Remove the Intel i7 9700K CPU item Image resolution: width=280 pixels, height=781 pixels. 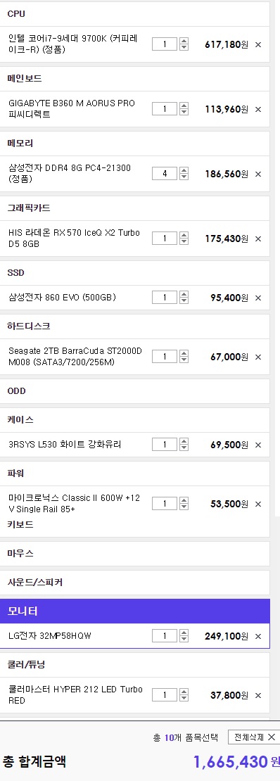258,45
